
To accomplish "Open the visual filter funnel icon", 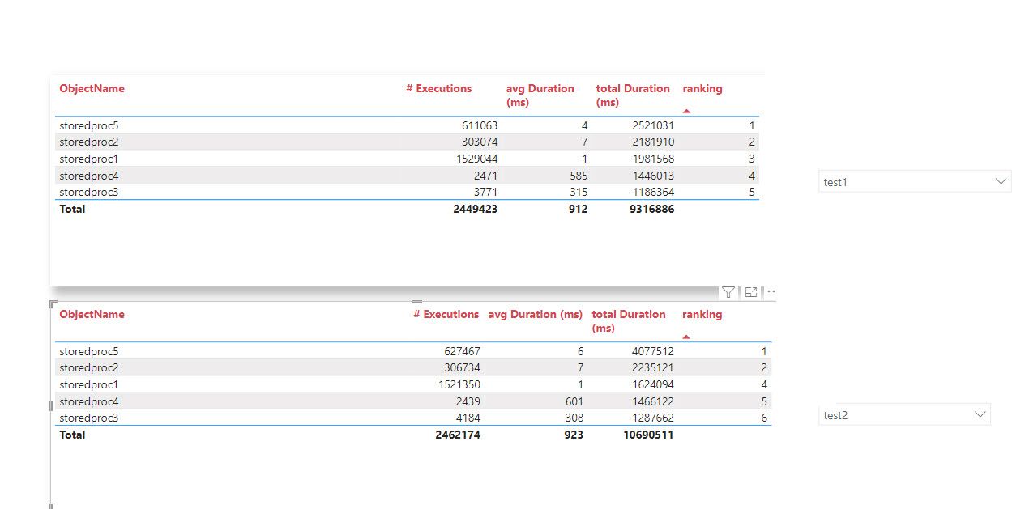I will [x=728, y=292].
